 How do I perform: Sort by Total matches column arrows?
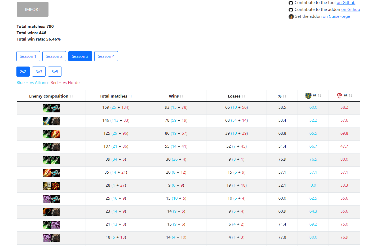click(130, 96)
